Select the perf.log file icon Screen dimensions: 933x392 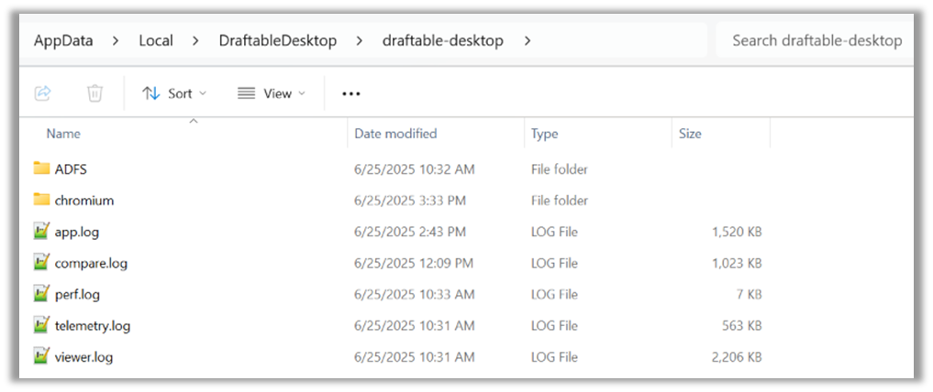coord(41,294)
